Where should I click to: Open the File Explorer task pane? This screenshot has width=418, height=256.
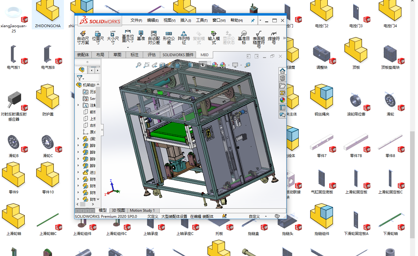point(283,86)
